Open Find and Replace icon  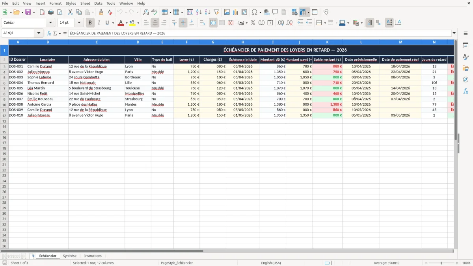coord(146,12)
